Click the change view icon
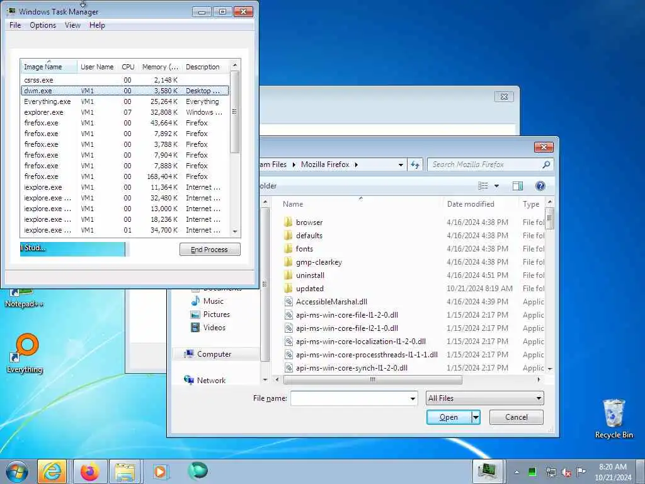 click(x=483, y=186)
